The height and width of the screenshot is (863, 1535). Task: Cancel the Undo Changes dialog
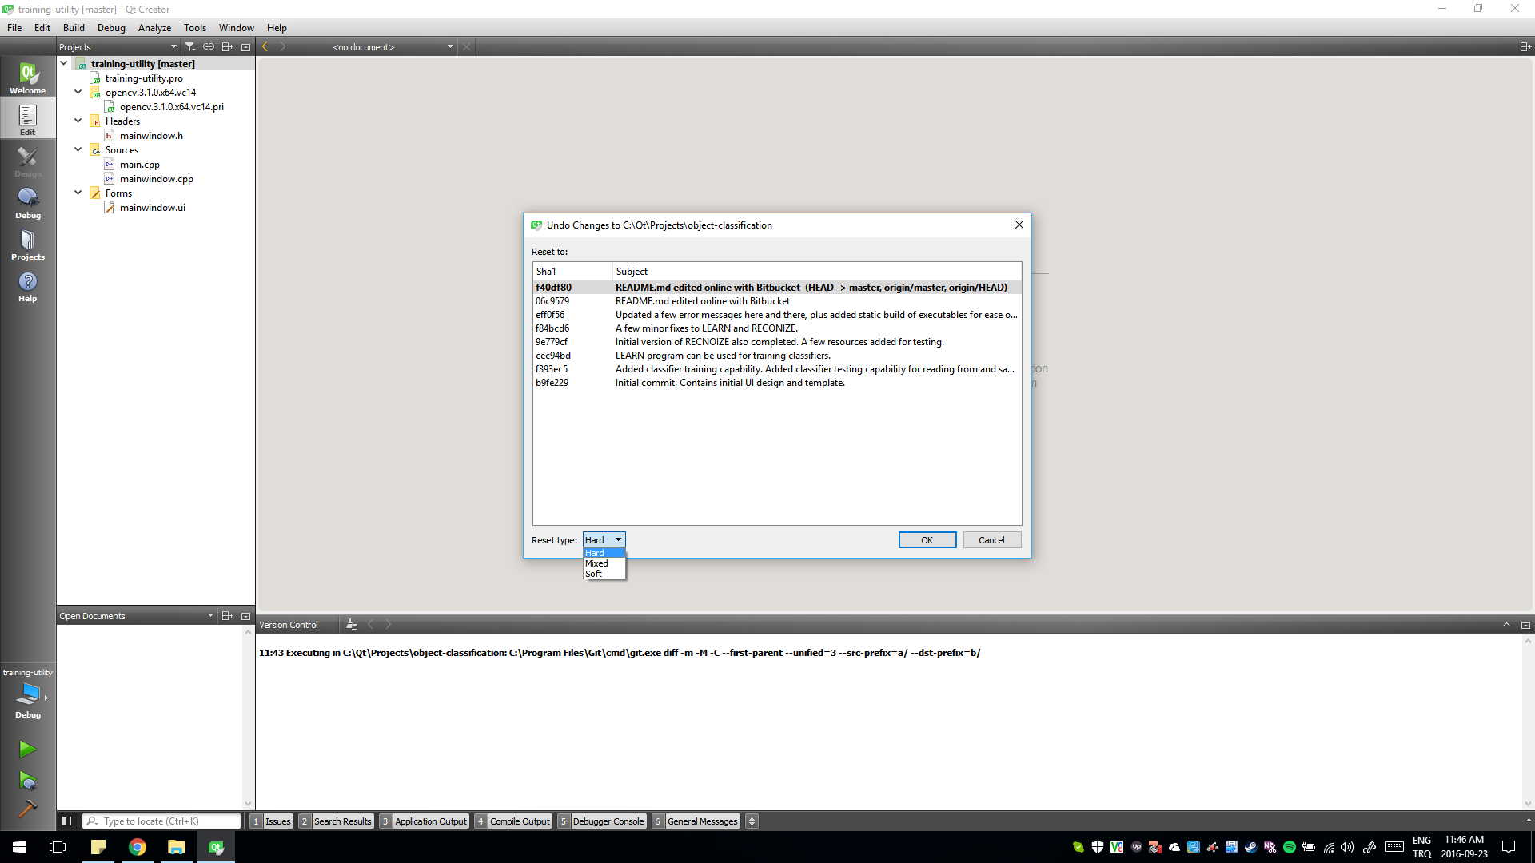pyautogui.click(x=992, y=540)
